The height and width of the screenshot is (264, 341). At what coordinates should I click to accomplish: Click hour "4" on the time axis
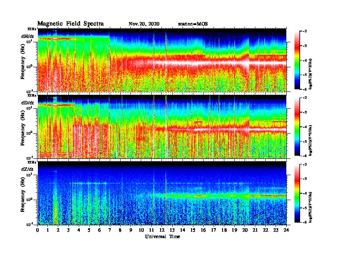coord(79,230)
